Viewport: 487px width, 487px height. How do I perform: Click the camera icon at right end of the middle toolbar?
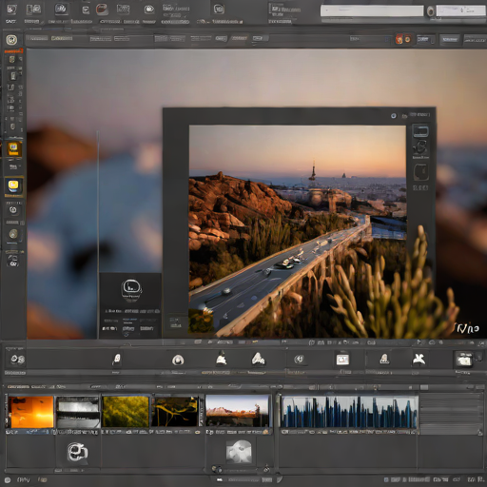tap(463, 359)
